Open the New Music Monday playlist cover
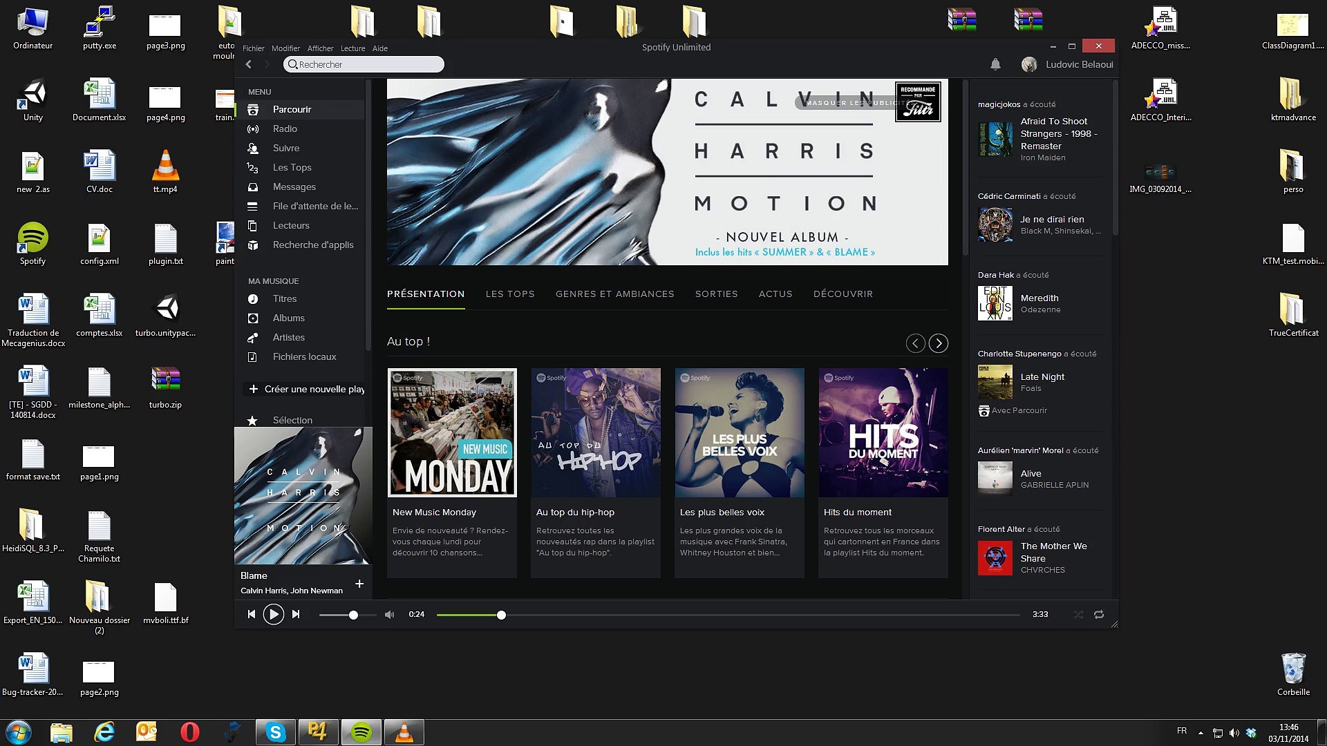 click(x=452, y=432)
